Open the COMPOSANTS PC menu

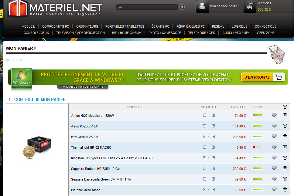[x=56, y=26]
